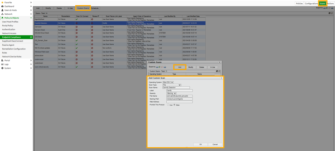Select false for Prohibit This Product
The height and width of the screenshot is (151, 335).
tap(174, 105)
